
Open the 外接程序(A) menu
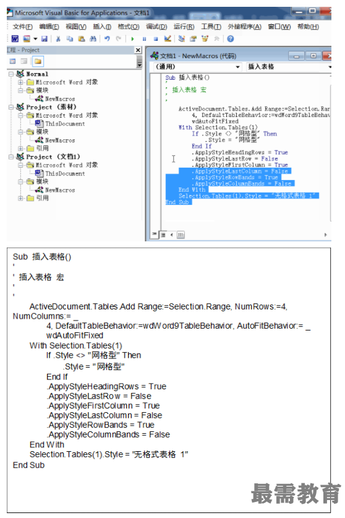pos(244,27)
